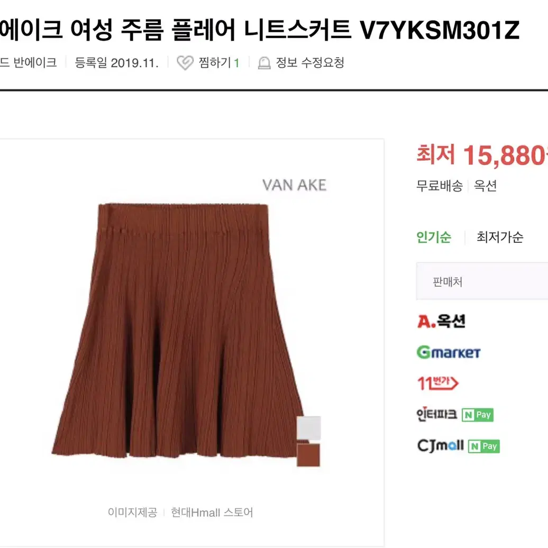Click the N Pay badge beside 인터파크

[478, 415]
